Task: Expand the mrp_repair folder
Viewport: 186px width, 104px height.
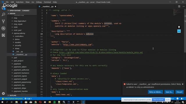Action: coord(18,24)
